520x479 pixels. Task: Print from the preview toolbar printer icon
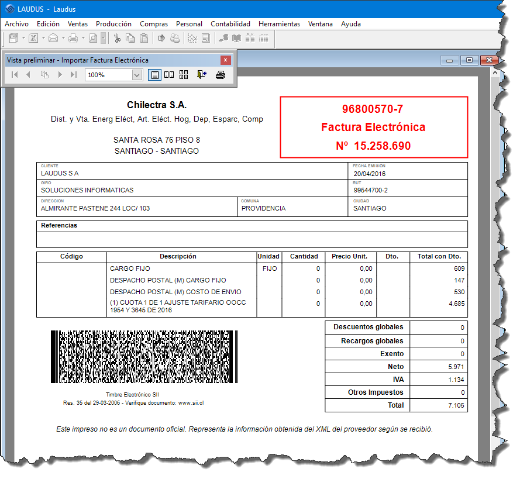pos(221,75)
